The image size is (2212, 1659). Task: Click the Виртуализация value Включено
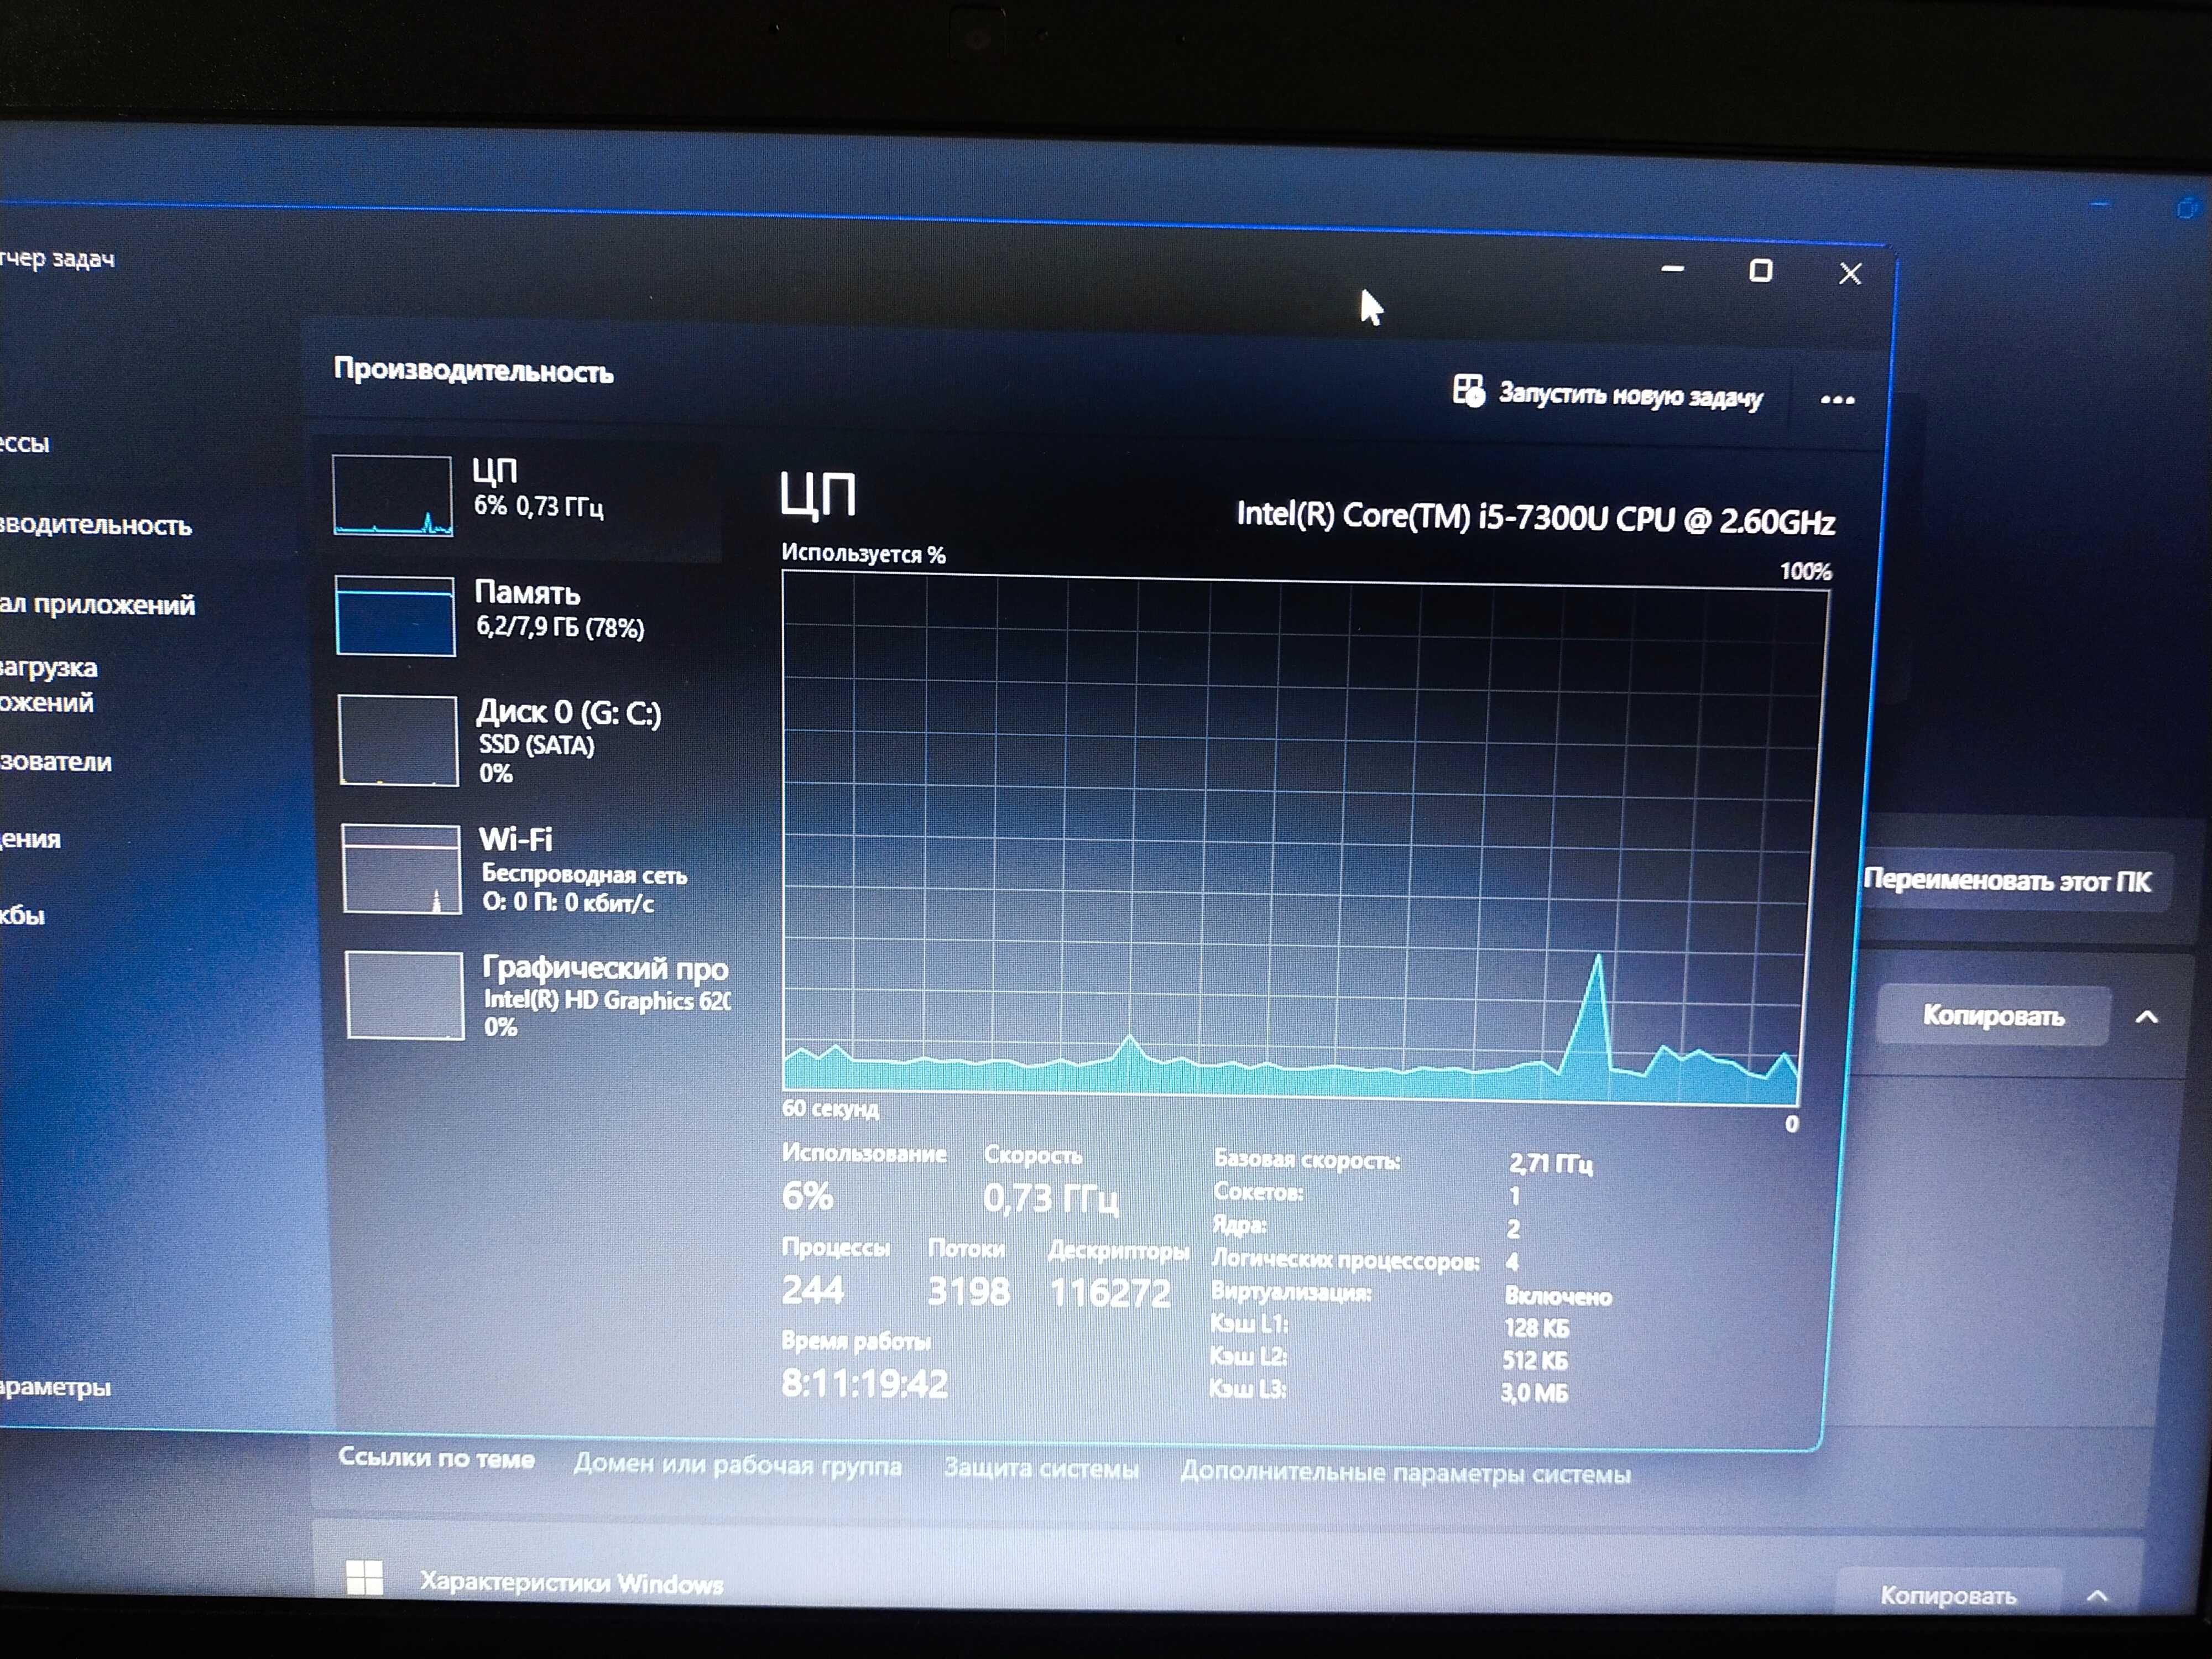(x=1558, y=1297)
